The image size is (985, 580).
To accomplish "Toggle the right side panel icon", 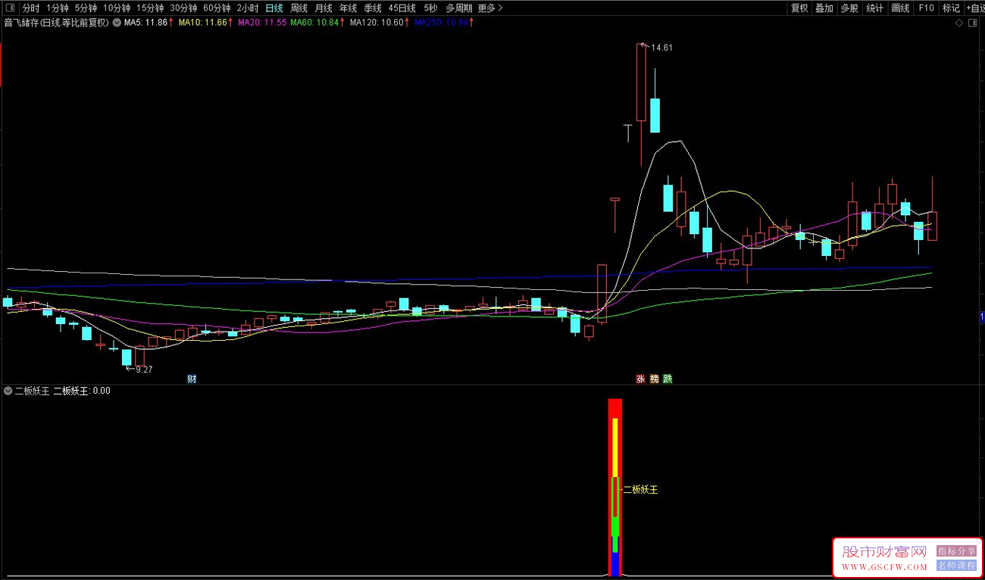I will 974,23.
